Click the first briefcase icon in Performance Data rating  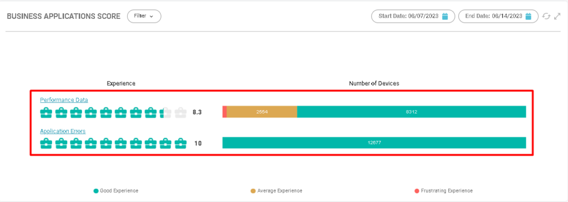point(46,113)
